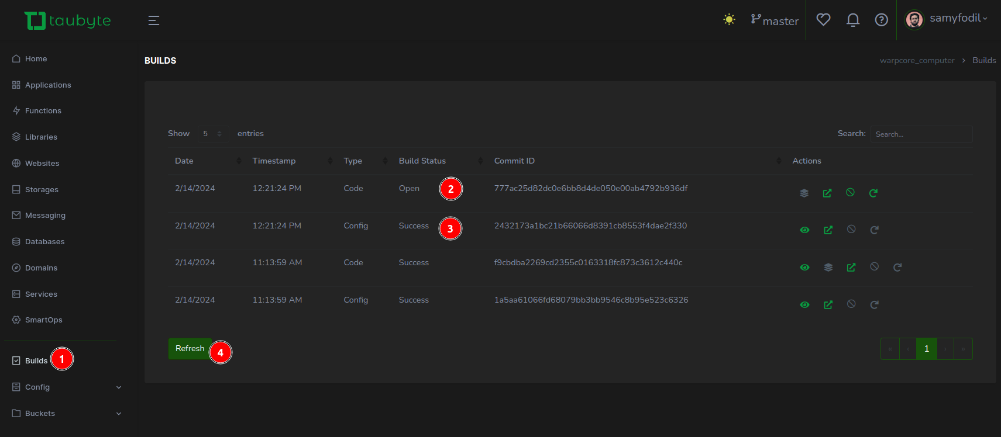Click layers icon in the f9cbdba build row
Image resolution: width=1001 pixels, height=437 pixels.
[x=828, y=268]
